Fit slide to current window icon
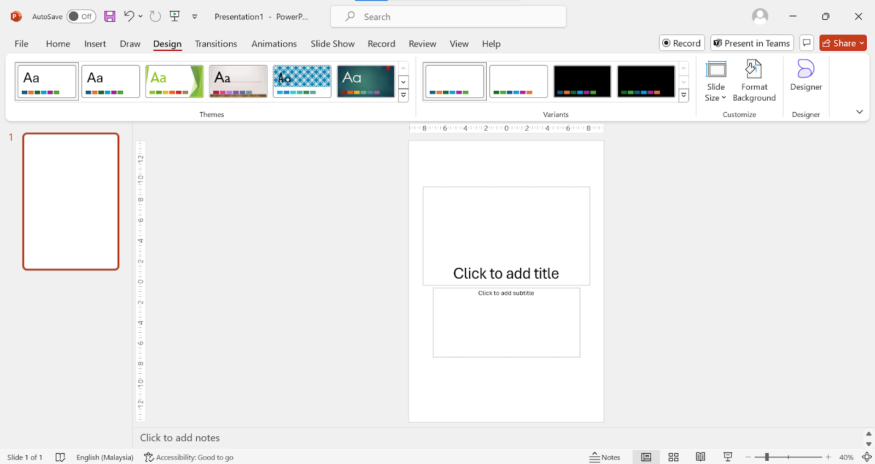Image resolution: width=875 pixels, height=464 pixels. (x=867, y=457)
